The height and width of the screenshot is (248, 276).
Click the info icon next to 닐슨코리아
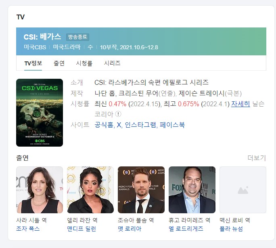pos(118,114)
